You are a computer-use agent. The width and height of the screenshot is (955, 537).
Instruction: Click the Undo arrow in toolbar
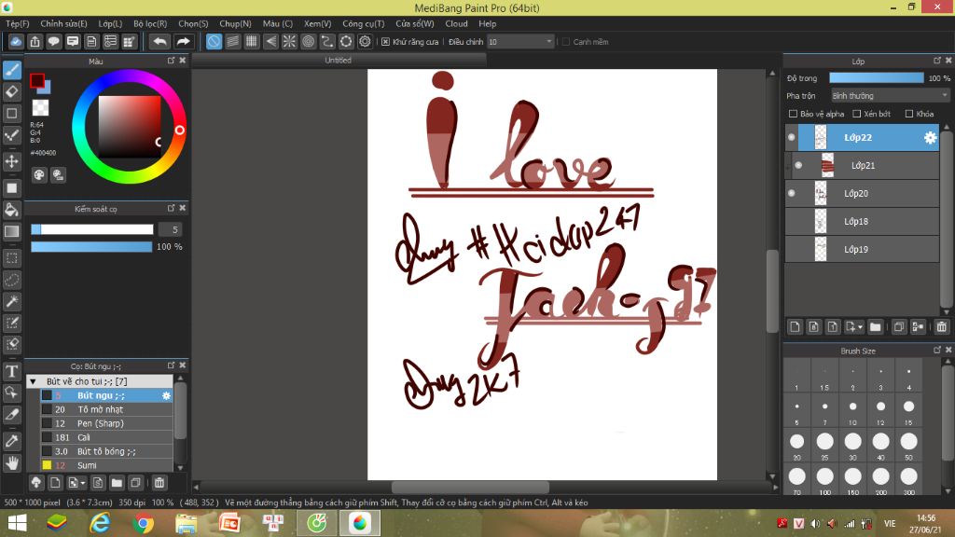click(159, 41)
